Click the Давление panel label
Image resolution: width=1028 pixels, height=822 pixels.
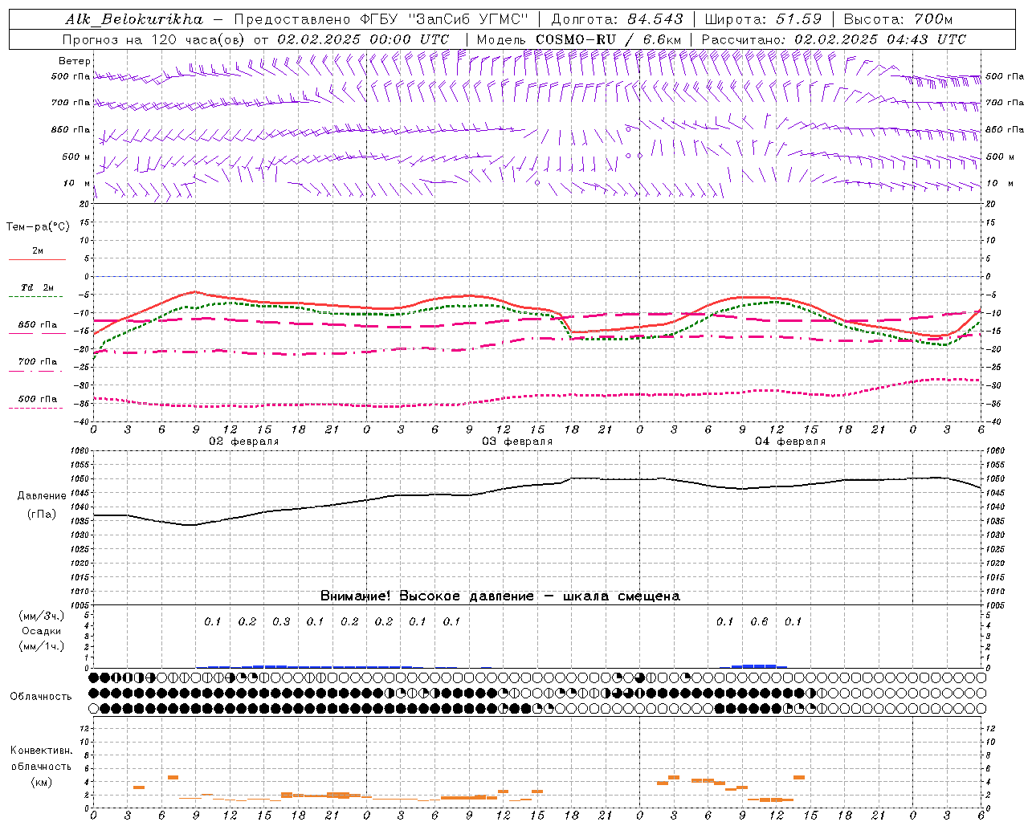click(x=42, y=496)
